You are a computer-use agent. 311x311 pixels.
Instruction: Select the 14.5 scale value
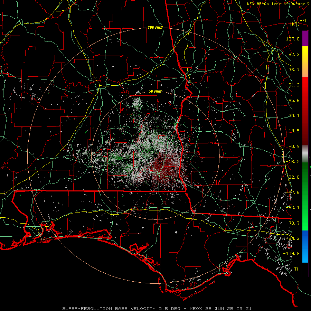[294, 131]
